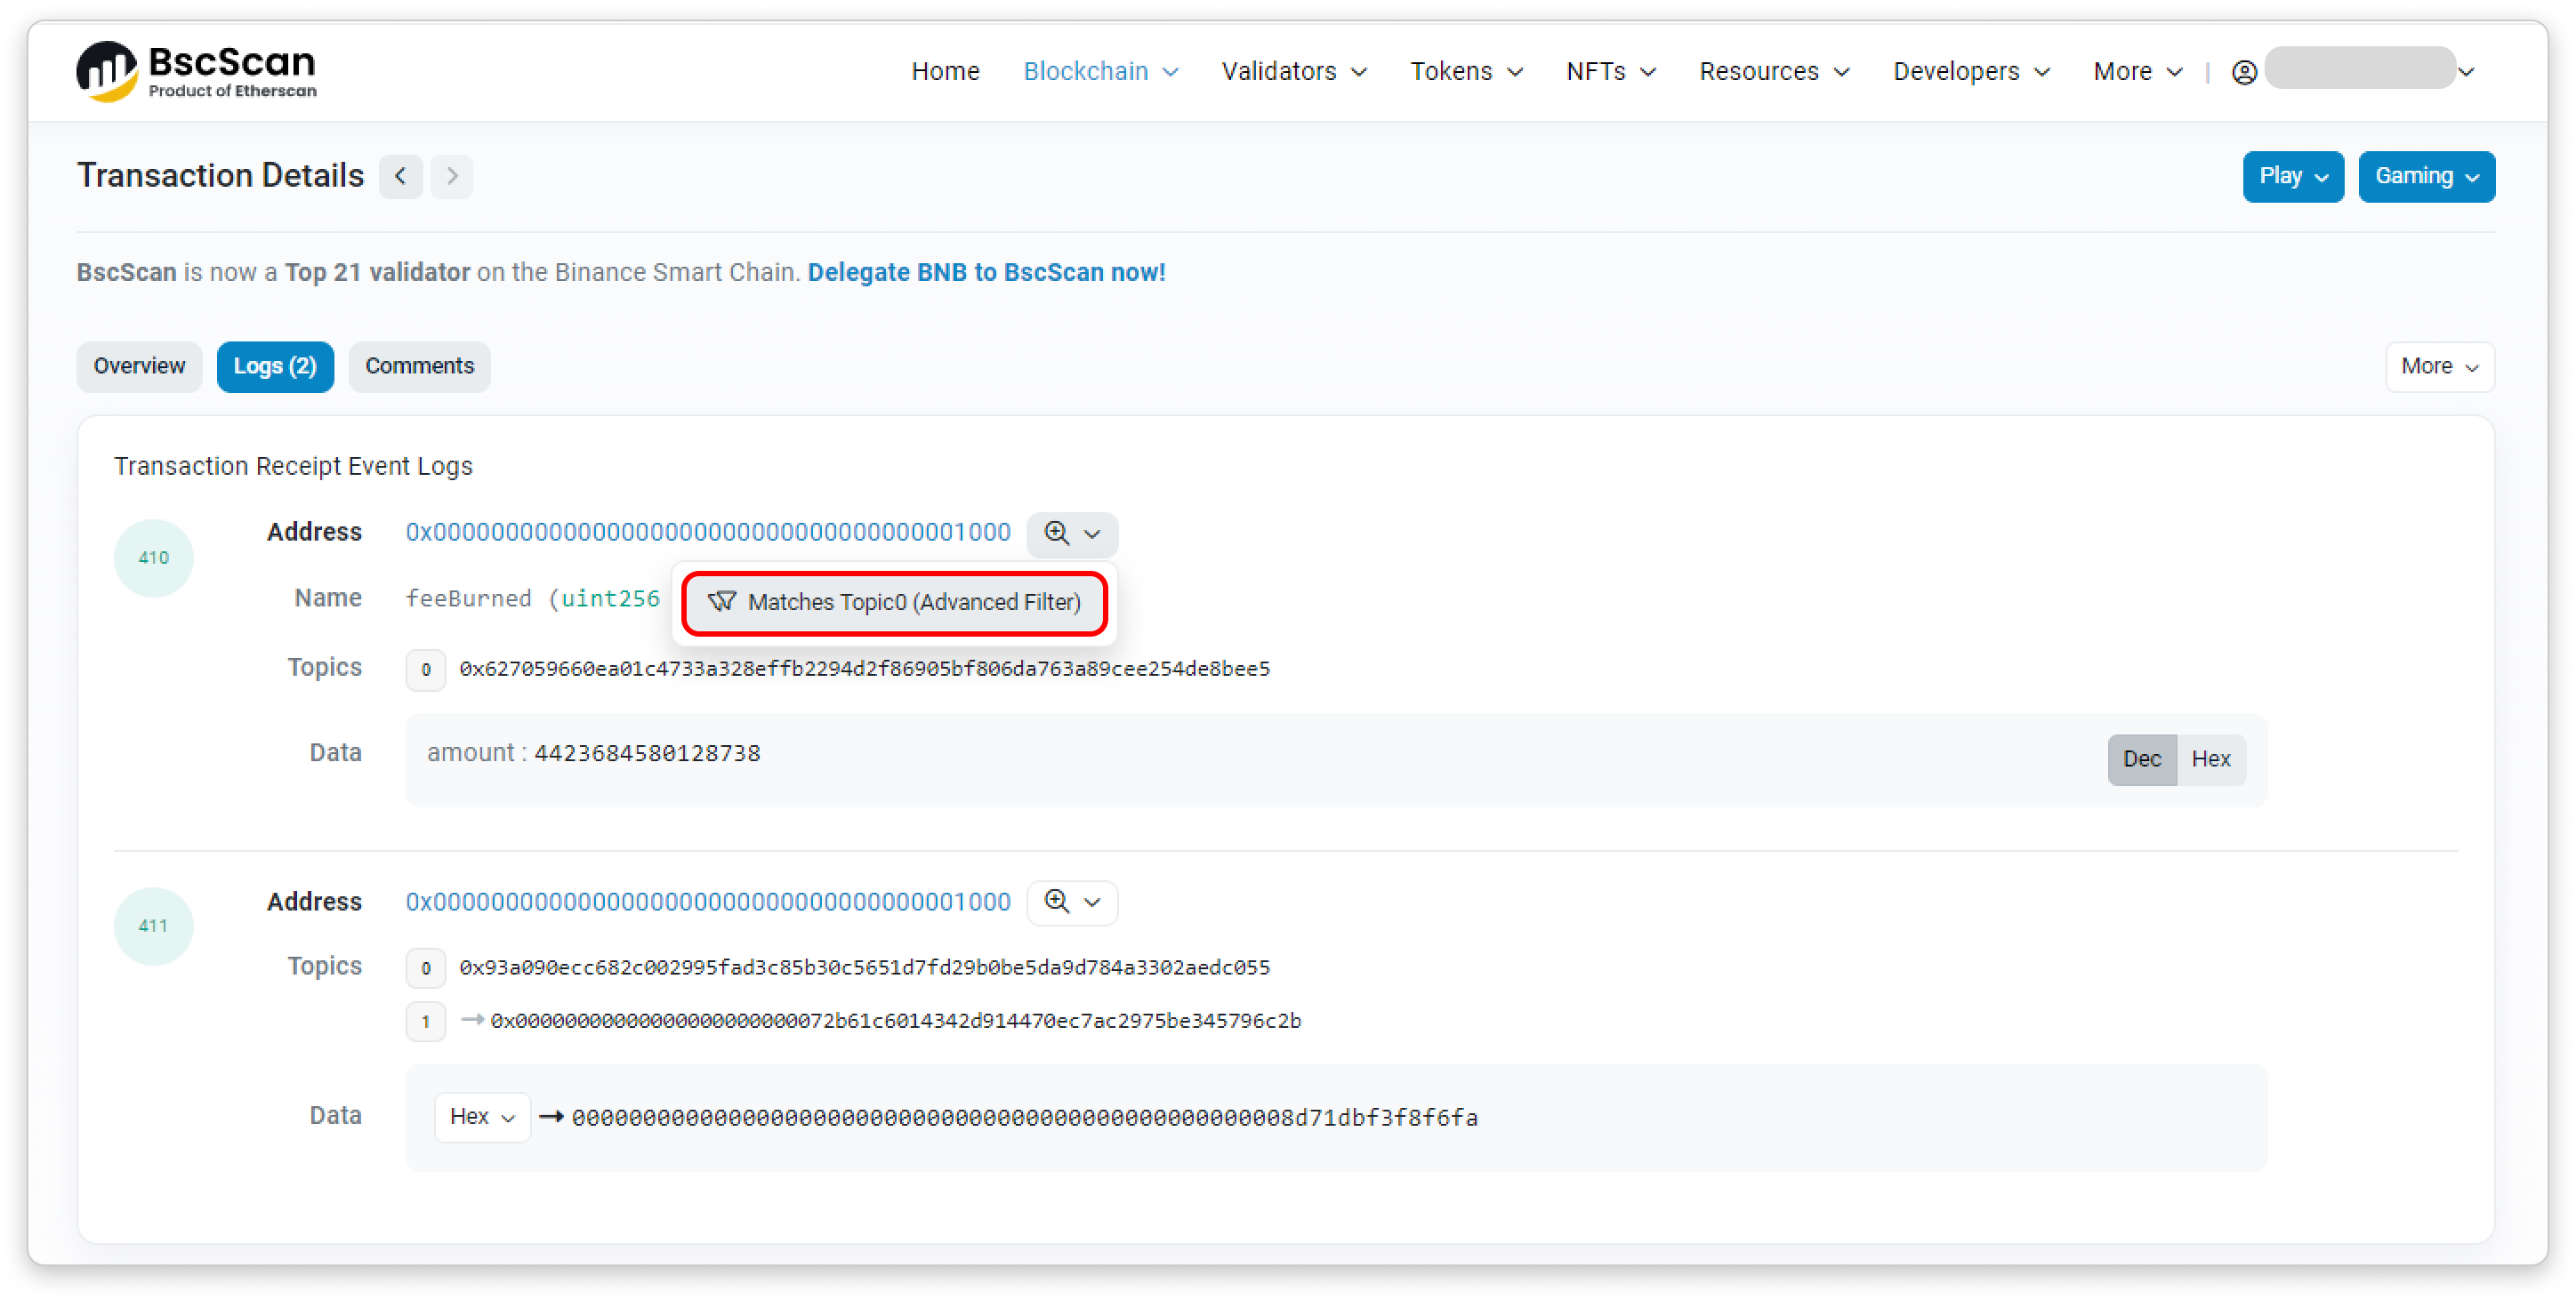Open the user account profile icon

2244,72
